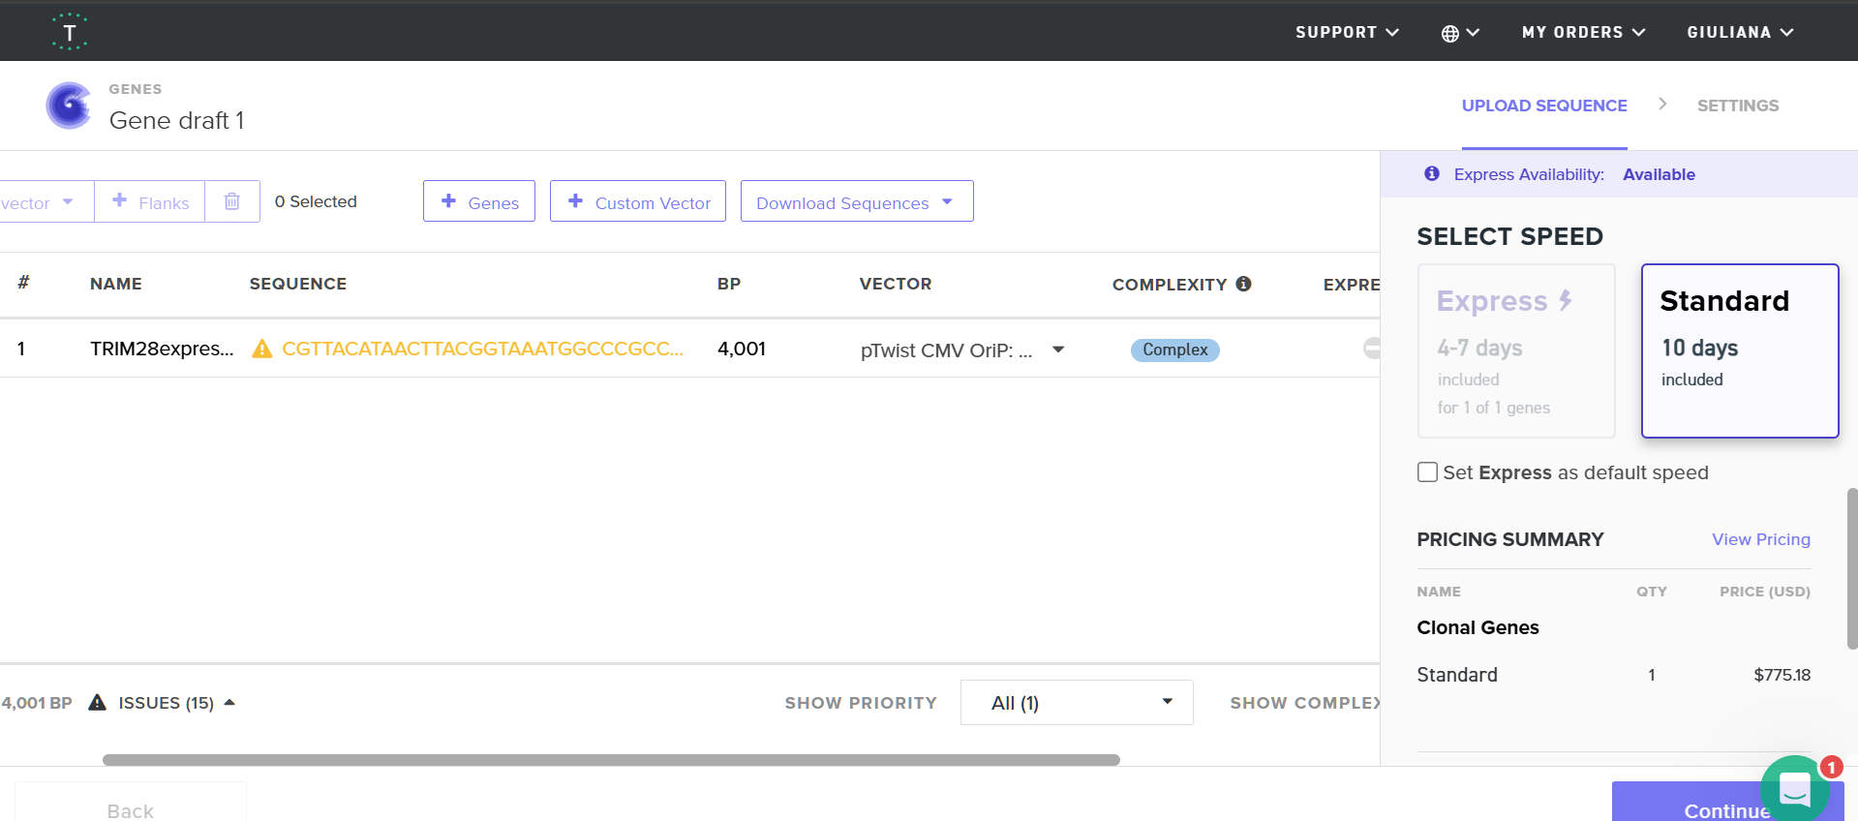The width and height of the screenshot is (1858, 821).
Task: Select the Express 4-7 days speed option
Action: click(x=1515, y=350)
